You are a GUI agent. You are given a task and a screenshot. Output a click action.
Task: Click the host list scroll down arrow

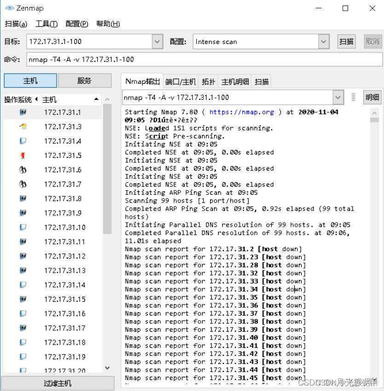[107, 368]
